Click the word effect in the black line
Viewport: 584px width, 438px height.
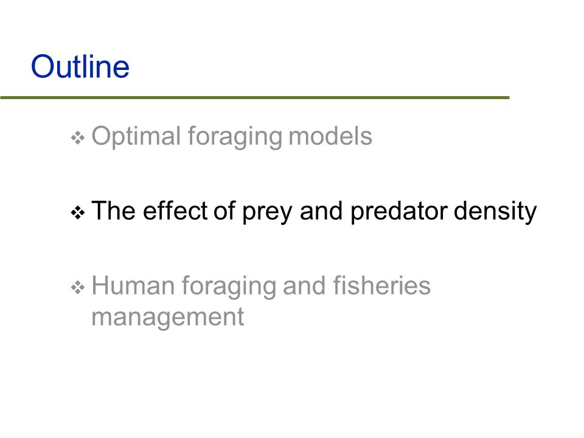click(x=175, y=211)
